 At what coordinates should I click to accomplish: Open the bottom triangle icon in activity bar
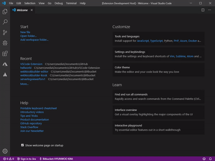pyautogui.click(x=5, y=75)
